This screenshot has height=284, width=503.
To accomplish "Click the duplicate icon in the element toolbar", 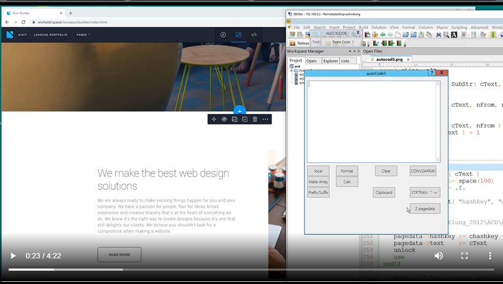I will tap(245, 120).
